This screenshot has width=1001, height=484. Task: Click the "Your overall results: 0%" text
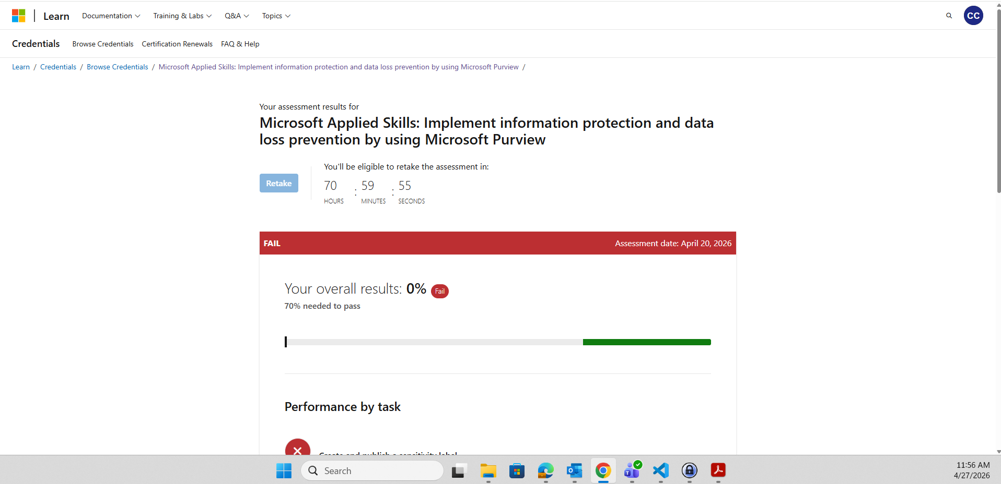pos(355,289)
